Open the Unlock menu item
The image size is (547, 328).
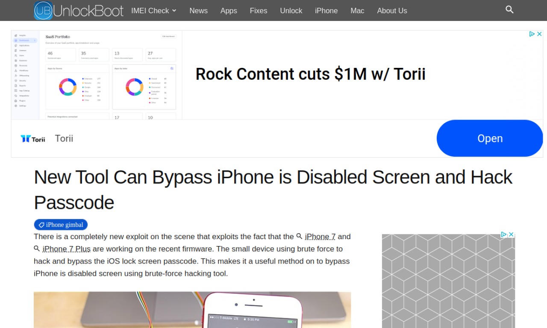pos(291,11)
